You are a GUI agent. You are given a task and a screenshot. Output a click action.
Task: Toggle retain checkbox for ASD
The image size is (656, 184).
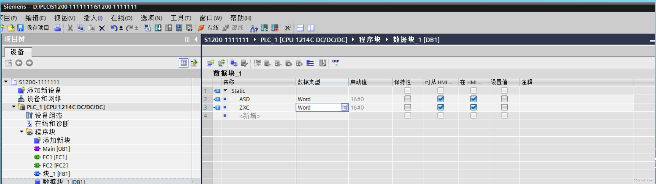click(x=408, y=99)
